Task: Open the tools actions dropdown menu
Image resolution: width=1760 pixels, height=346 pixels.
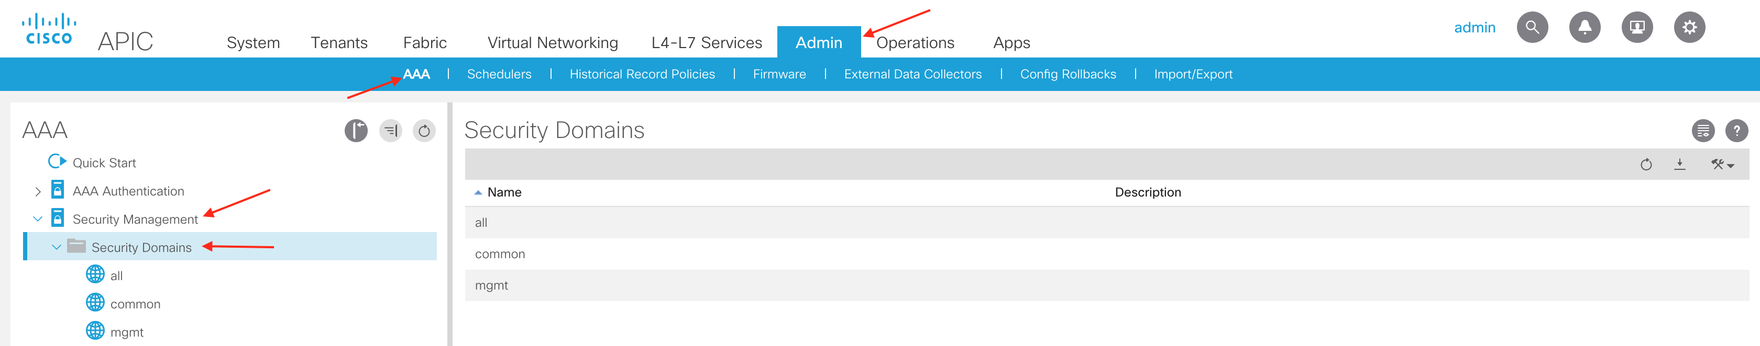Action: click(x=1722, y=164)
